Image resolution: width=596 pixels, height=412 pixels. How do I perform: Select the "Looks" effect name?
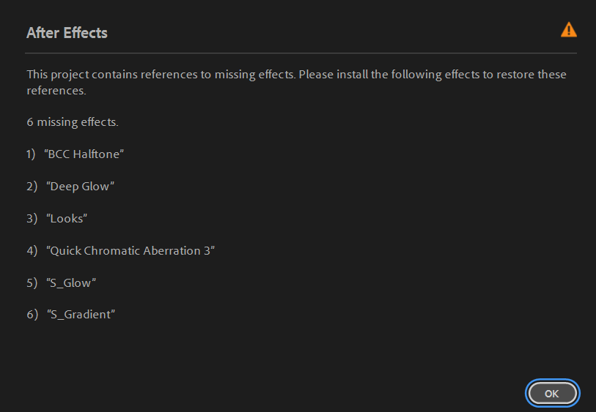point(66,219)
